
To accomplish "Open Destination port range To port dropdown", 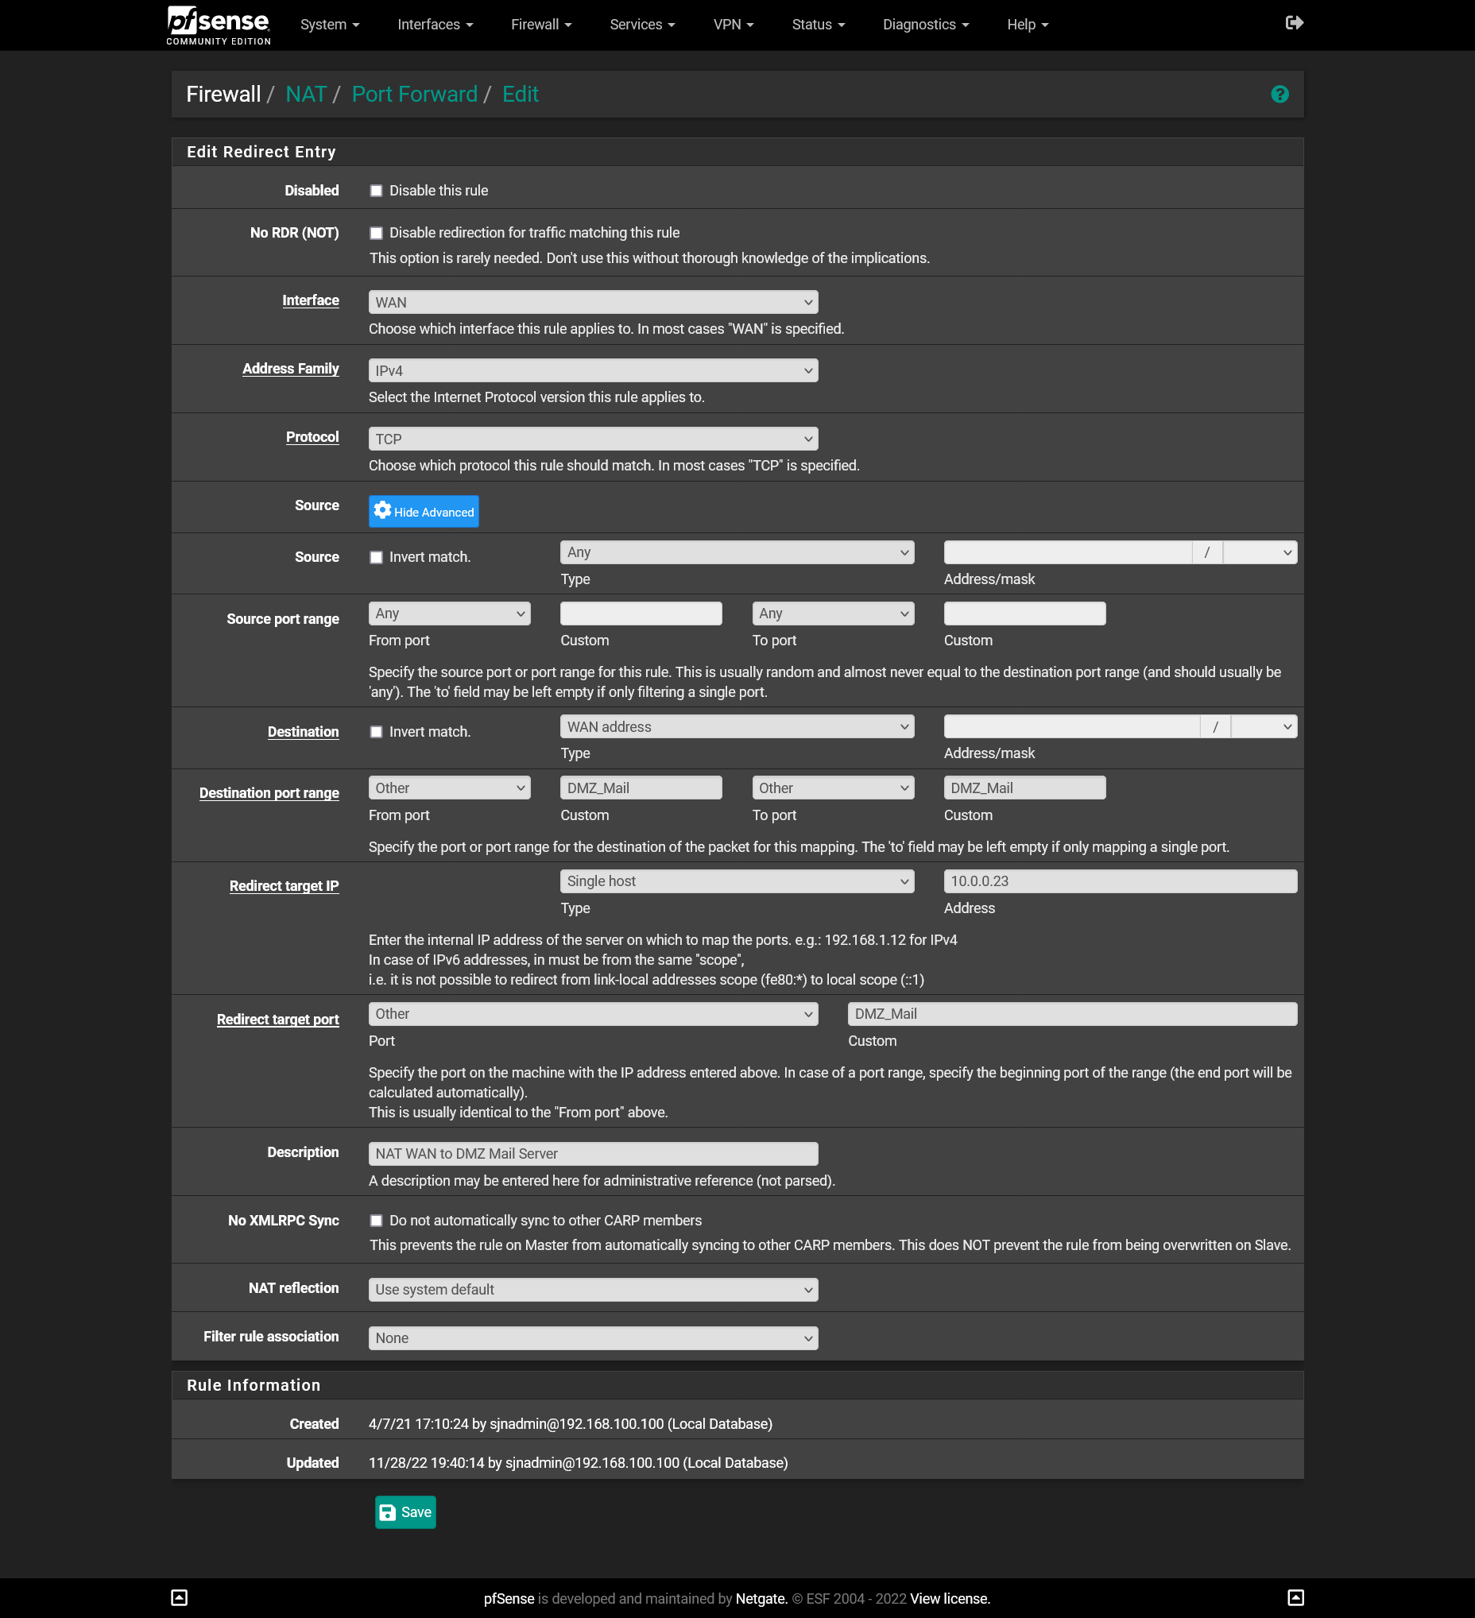I will [x=833, y=788].
